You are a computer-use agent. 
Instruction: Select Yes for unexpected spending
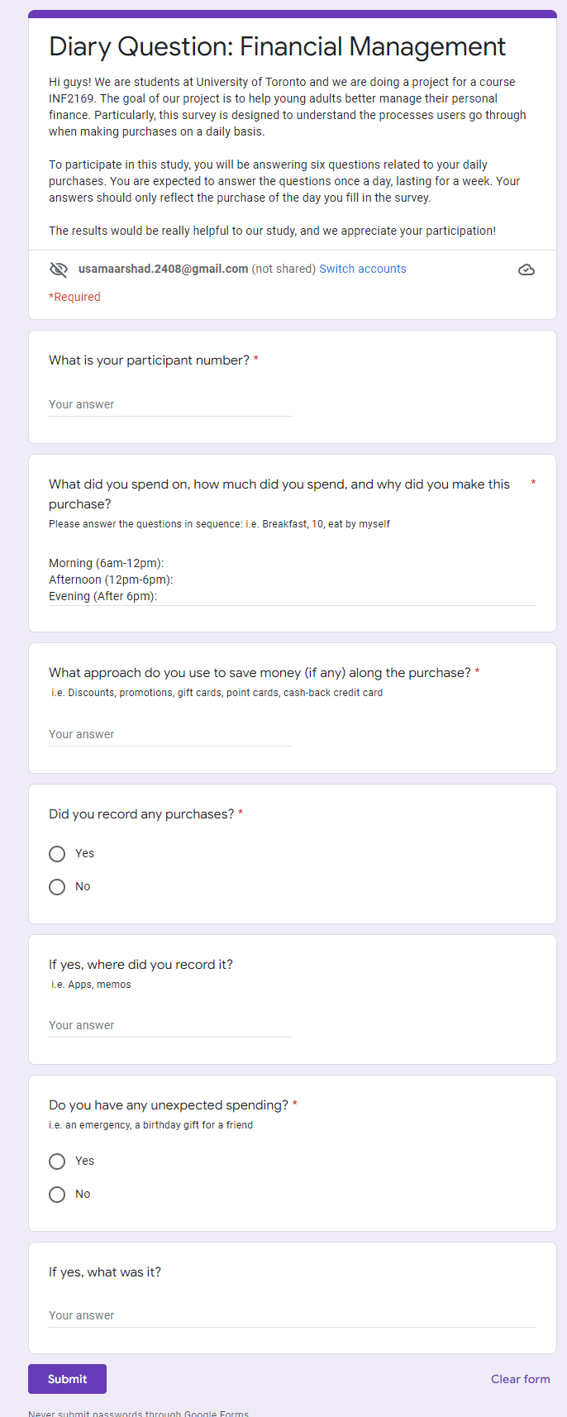coord(57,1162)
